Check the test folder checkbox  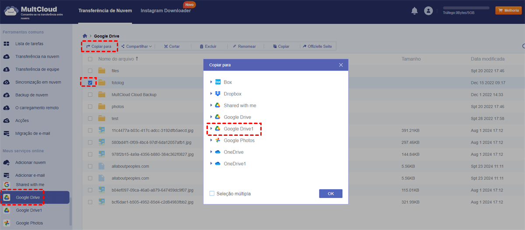(90, 118)
